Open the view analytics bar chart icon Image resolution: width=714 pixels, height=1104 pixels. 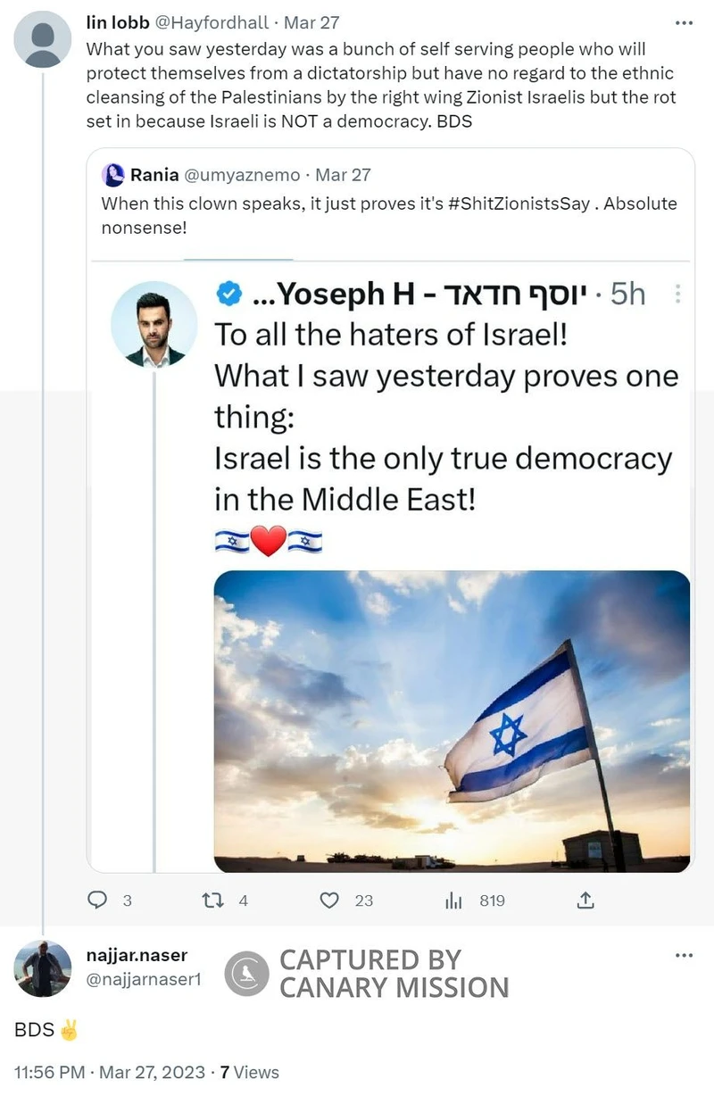pos(455,901)
